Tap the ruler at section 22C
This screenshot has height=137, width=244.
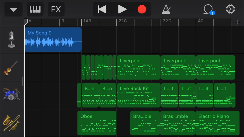tap(123, 21)
